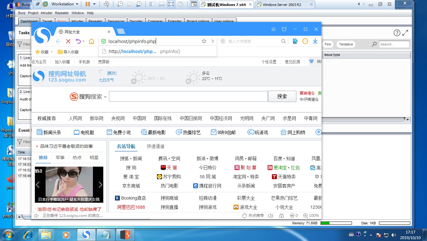Click the Disk usage bar in Burp
427x241 pixels.
(x=395, y=223)
